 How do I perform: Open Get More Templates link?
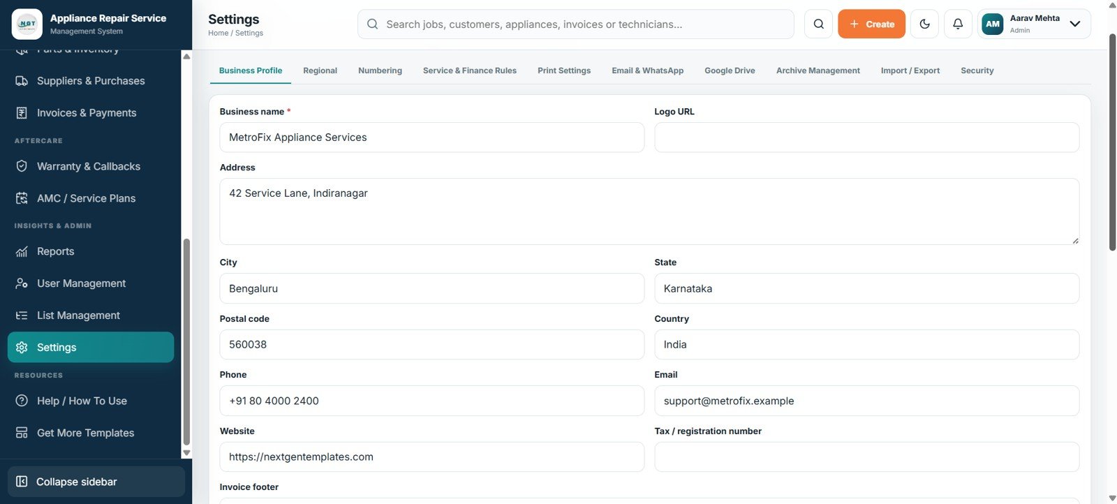click(91, 433)
